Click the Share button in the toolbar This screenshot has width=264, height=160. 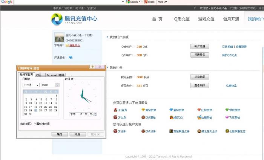pos(149,2)
